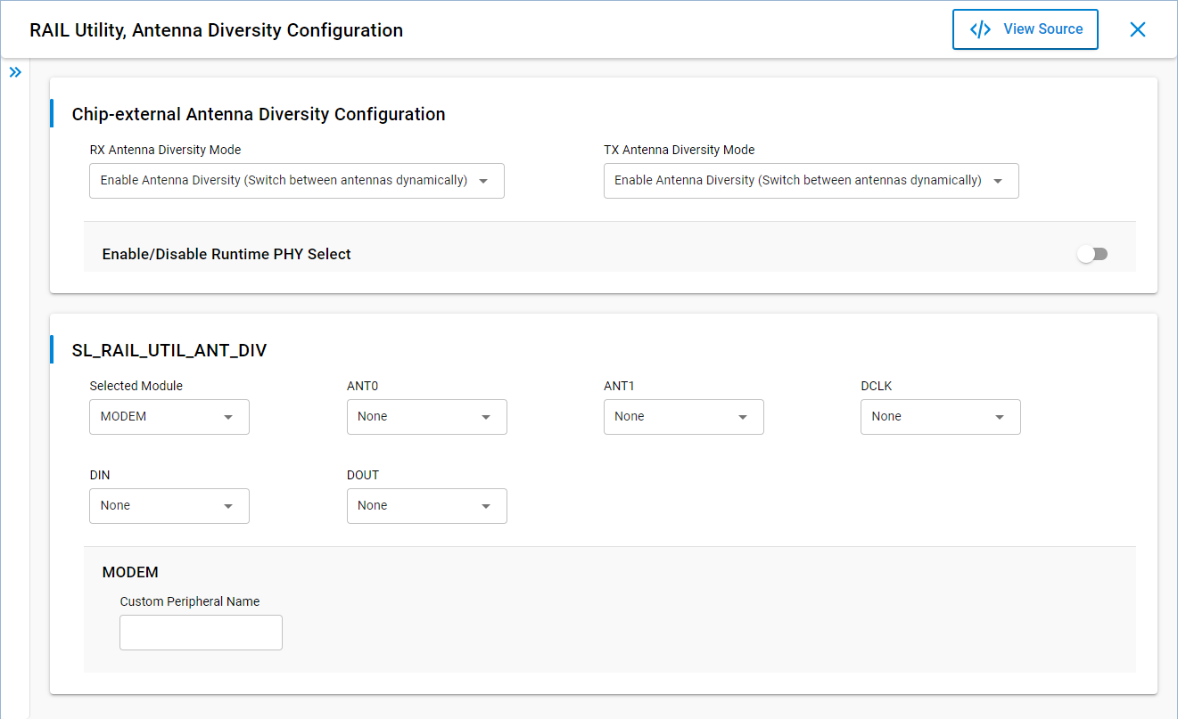The height and width of the screenshot is (719, 1178).
Task: Click the MODEM subsection heading
Action: 130,572
